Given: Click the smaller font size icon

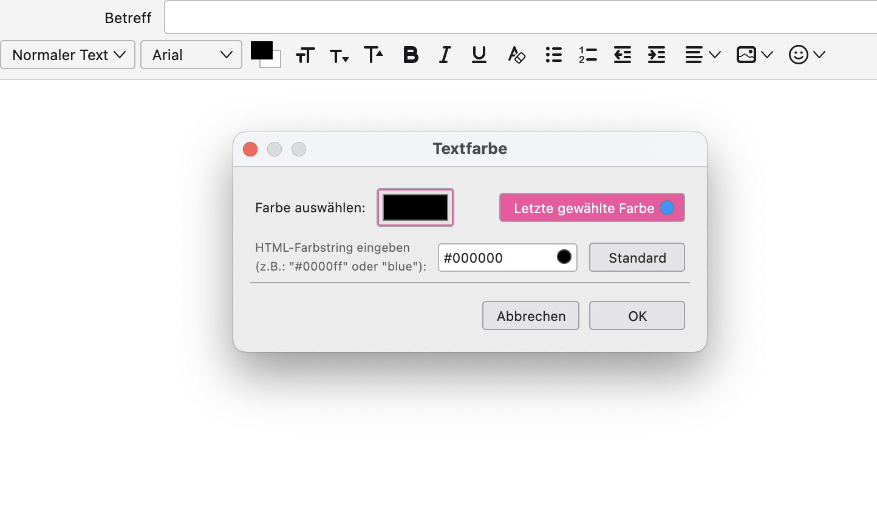Looking at the screenshot, I should click(x=339, y=56).
